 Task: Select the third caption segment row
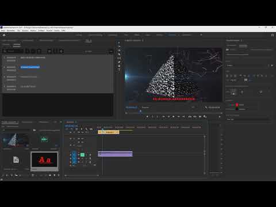(x=58, y=78)
